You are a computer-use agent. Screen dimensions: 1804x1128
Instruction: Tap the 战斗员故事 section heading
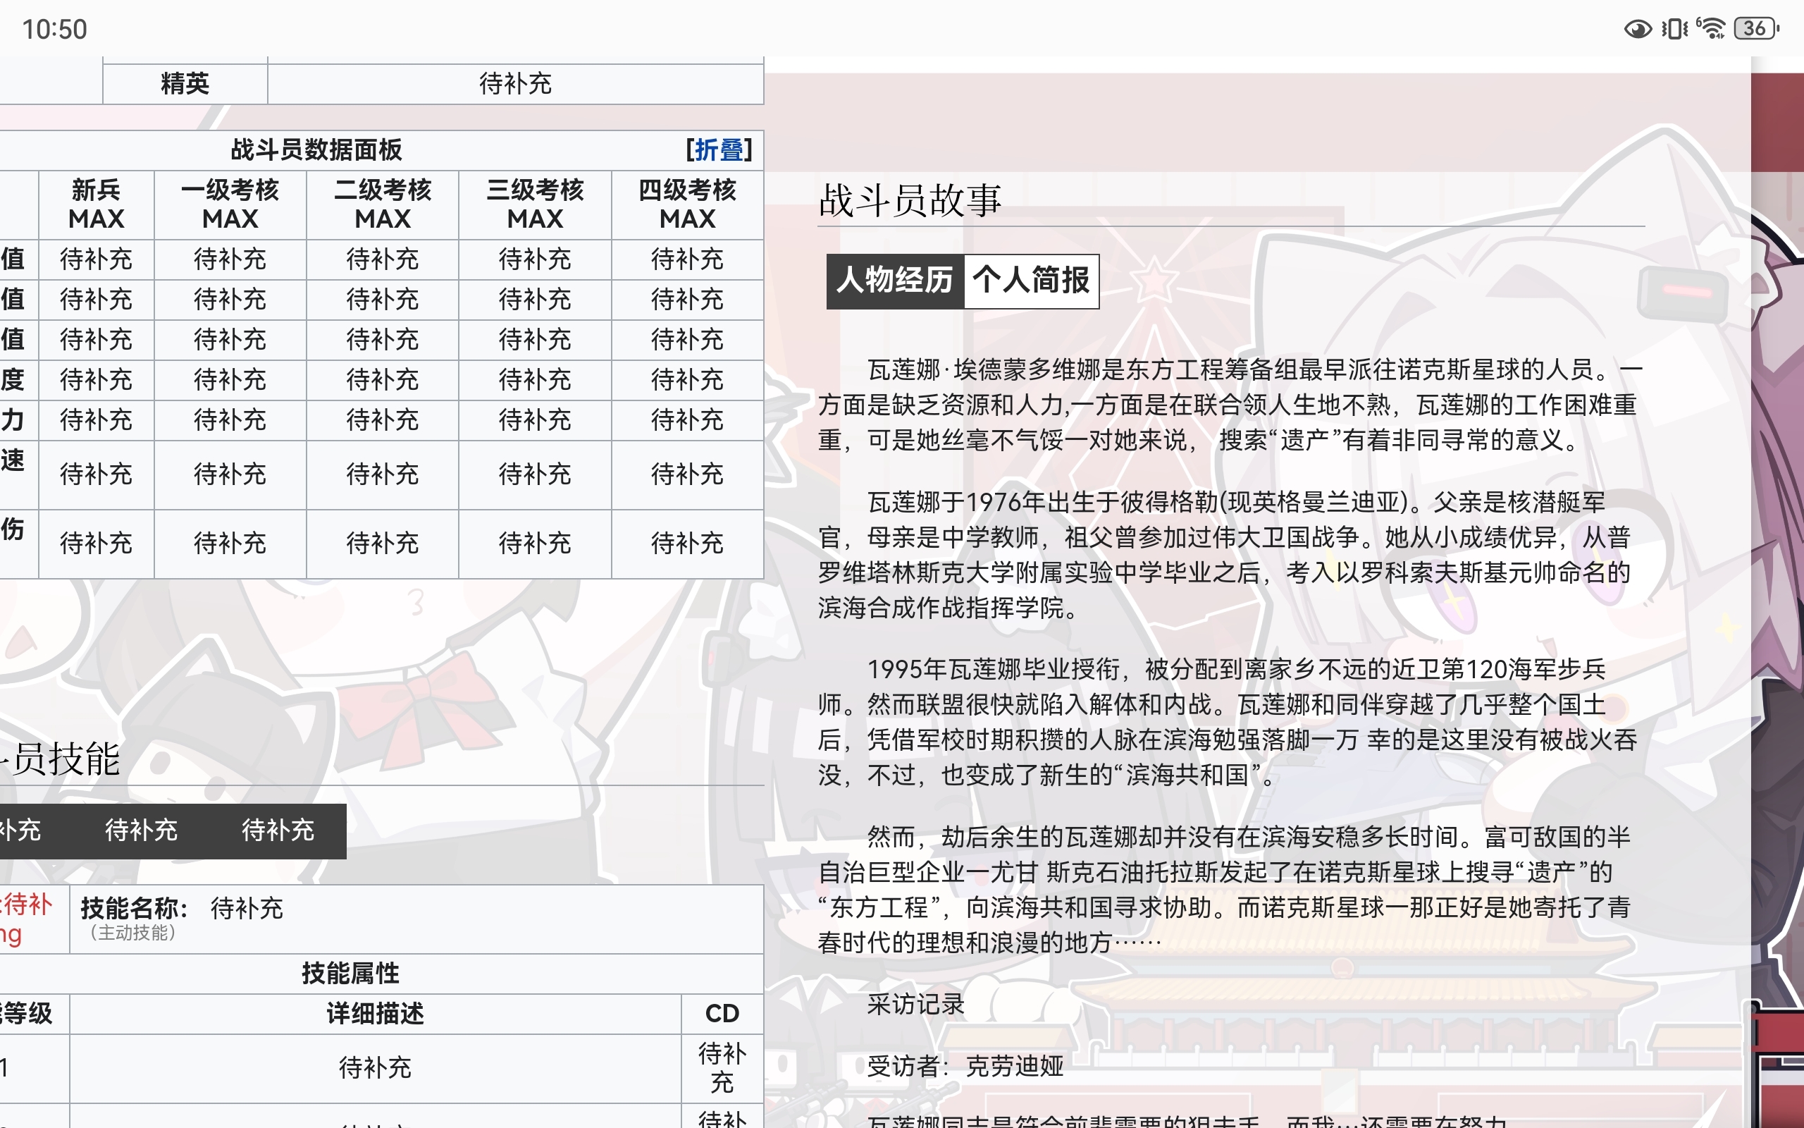coord(910,200)
